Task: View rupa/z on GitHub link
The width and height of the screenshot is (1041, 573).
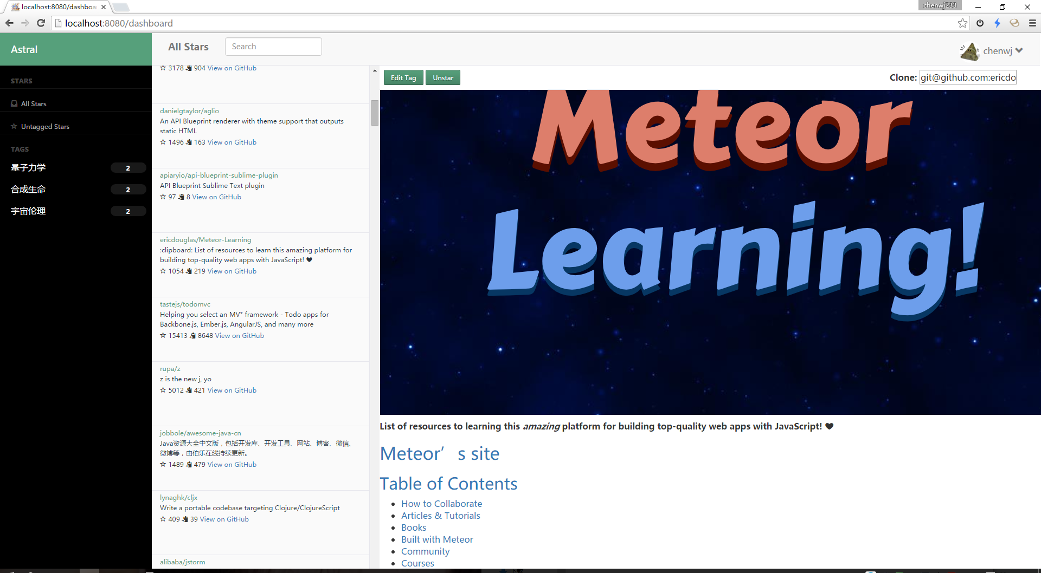Action: 232,390
